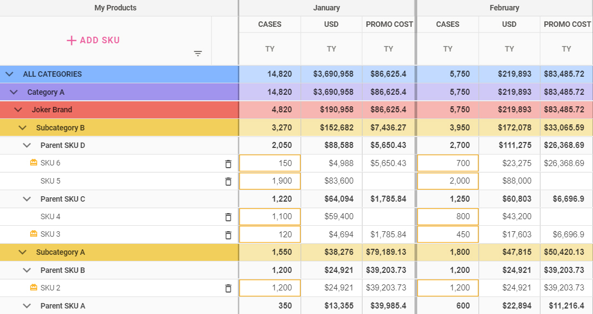Select the January month header

(x=326, y=8)
